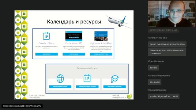Click chat message "давно скайпом не пользовалась"

[167, 44]
